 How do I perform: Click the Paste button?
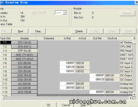click(x=129, y=31)
